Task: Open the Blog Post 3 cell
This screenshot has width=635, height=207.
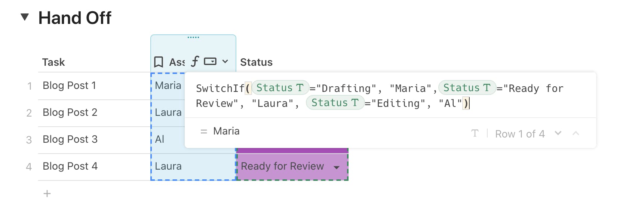Action: 94,139
